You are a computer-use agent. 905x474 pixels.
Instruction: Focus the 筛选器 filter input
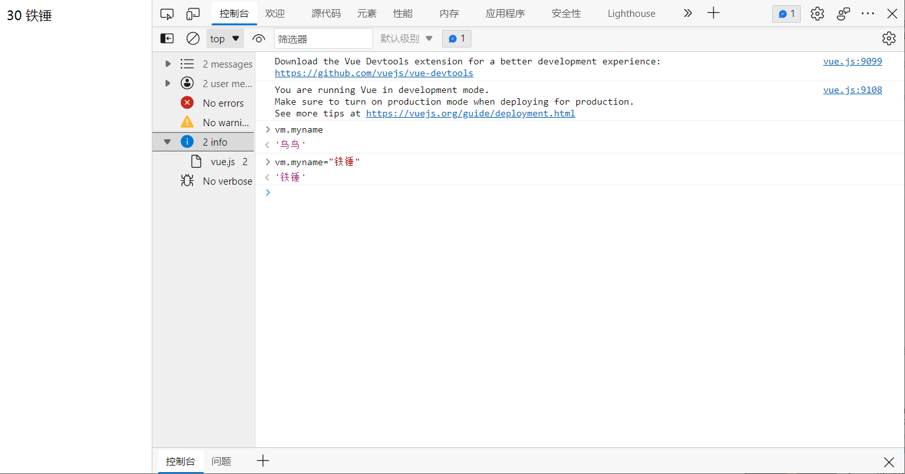tap(324, 39)
